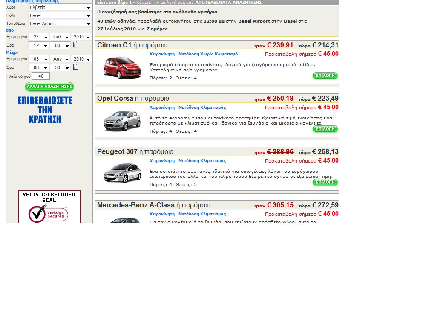Select the Opel Corsa with ΕΠΙΛΟΓΗ button

325,129
